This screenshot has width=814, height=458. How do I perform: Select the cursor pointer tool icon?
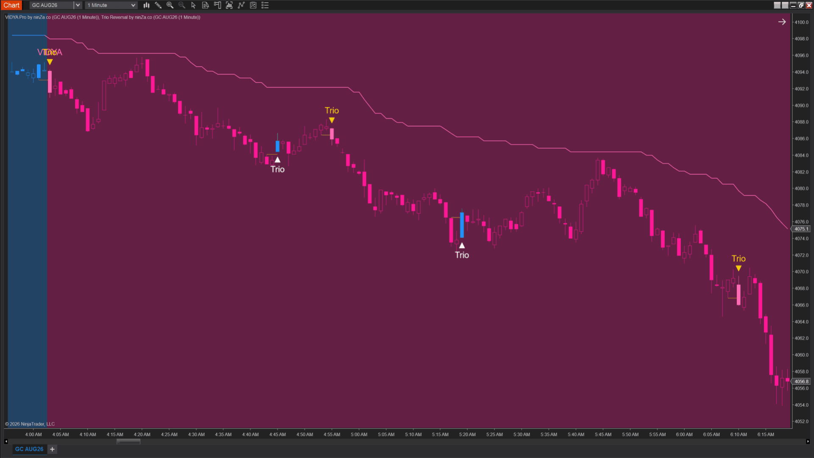(x=193, y=5)
